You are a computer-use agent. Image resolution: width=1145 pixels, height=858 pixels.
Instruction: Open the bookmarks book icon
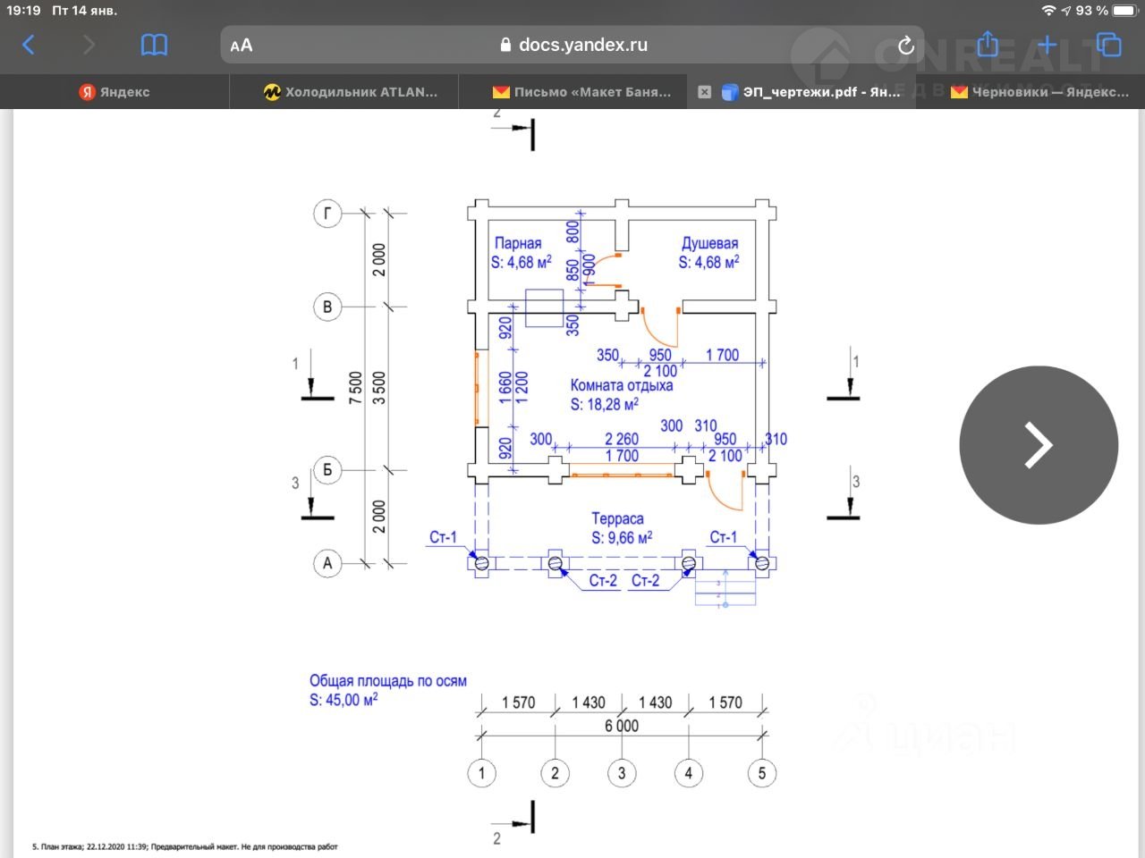point(154,45)
